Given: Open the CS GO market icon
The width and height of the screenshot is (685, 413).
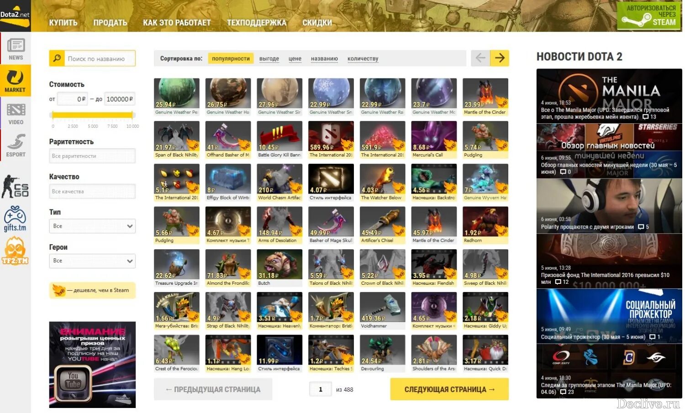Looking at the screenshot, I should tap(16, 186).
